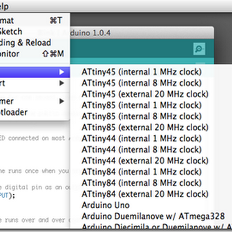Choose ATtiny85 (internal 8 MHz clock) board
Viewport: 232px width, 232px height.
coord(141,116)
